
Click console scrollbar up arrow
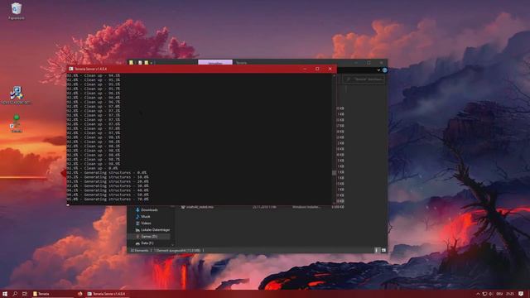(334, 76)
